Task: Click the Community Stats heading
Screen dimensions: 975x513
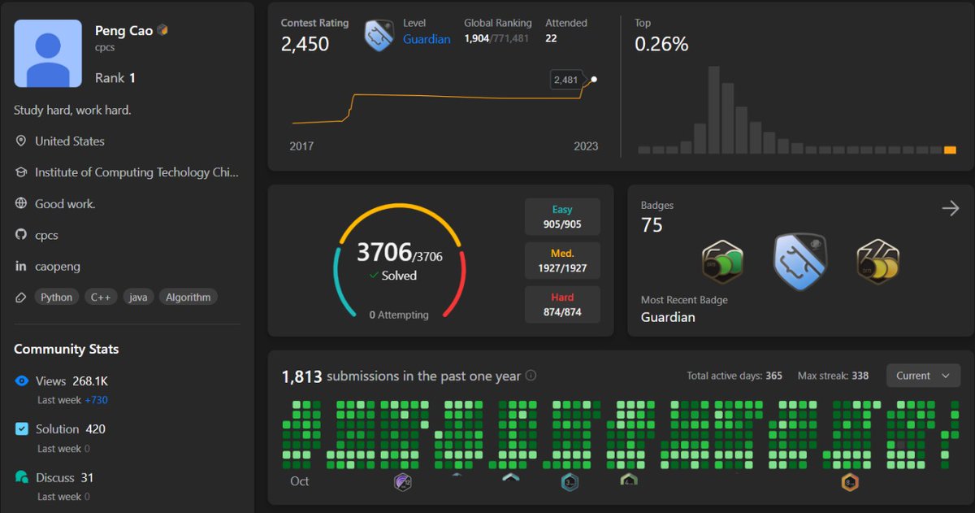Action: [x=67, y=349]
